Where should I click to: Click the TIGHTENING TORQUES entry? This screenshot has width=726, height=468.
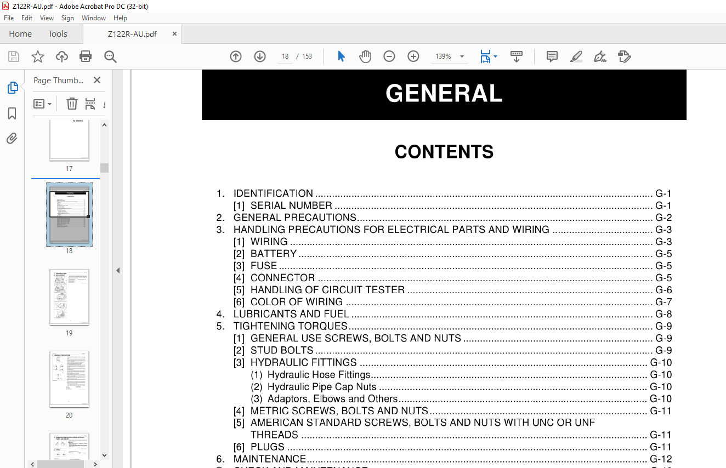[444, 326]
